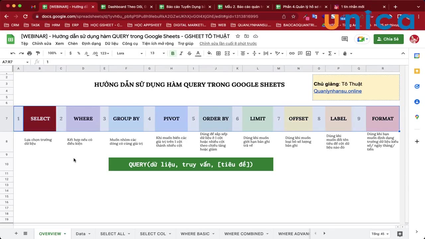Open the Chèn menu
Screen dimensions: 425x239
73,43
